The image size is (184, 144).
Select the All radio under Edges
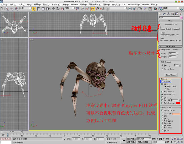pyautogui.click(x=165, y=89)
